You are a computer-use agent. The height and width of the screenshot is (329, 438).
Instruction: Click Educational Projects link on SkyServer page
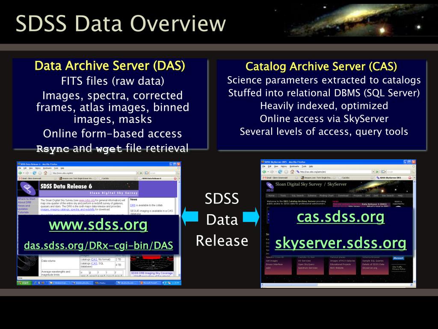coord(340,264)
